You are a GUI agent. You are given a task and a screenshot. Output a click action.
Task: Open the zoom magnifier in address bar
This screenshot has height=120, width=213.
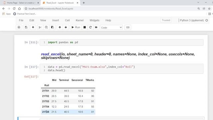click(199, 9)
